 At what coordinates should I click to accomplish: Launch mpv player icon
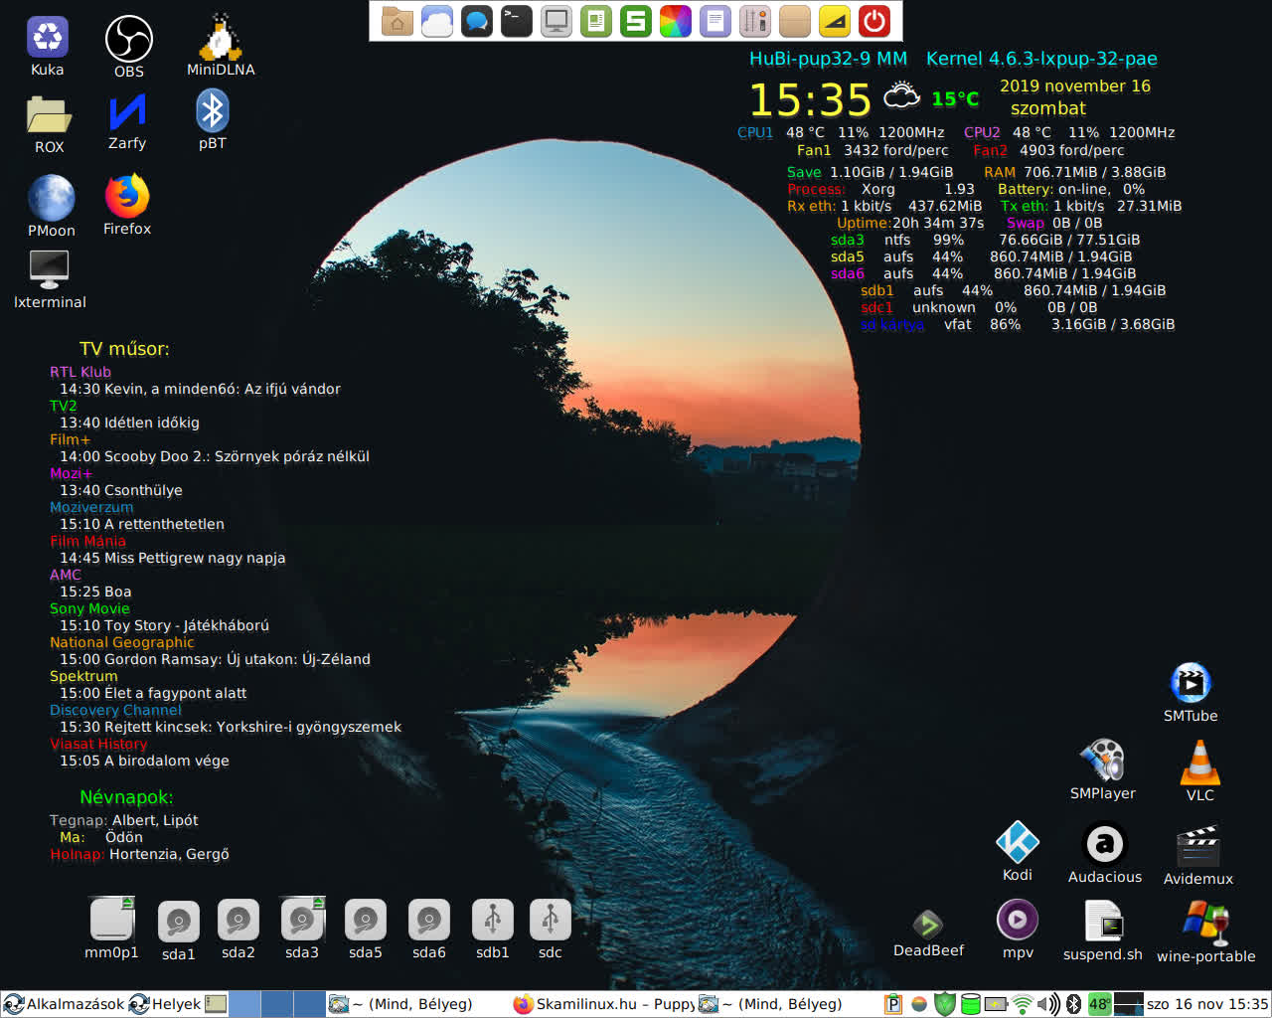click(1018, 920)
